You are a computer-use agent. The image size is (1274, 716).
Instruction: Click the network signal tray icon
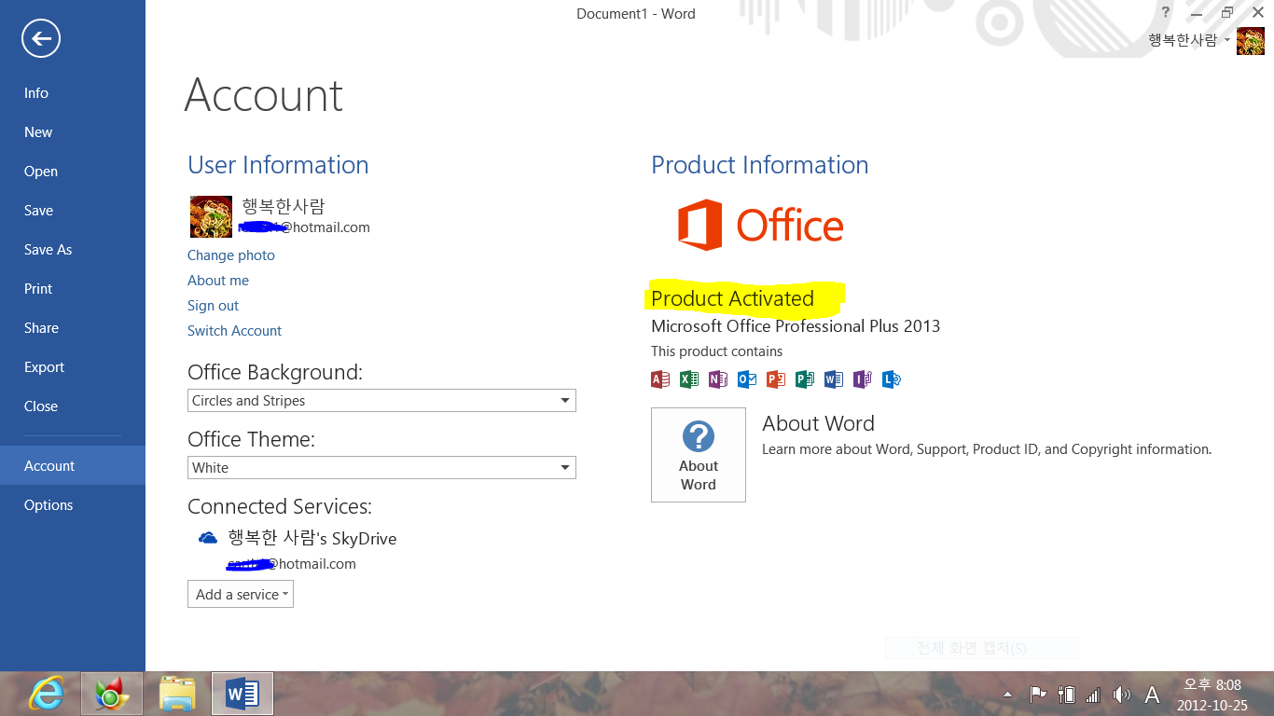(x=1093, y=695)
